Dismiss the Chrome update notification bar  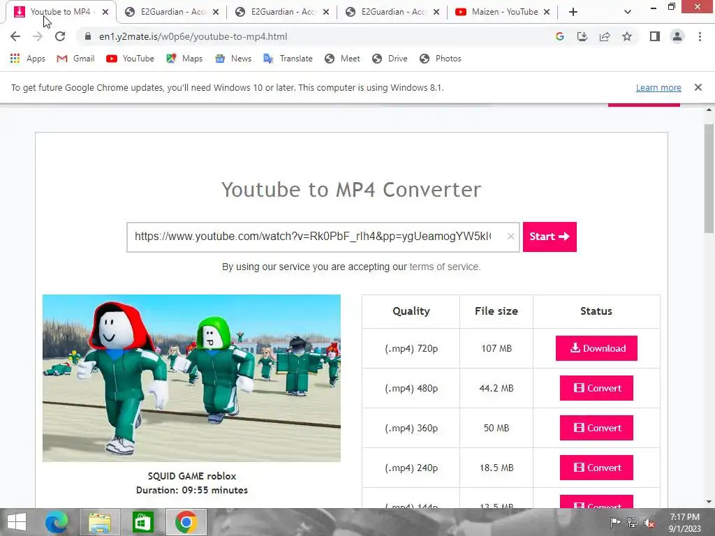[x=698, y=87]
